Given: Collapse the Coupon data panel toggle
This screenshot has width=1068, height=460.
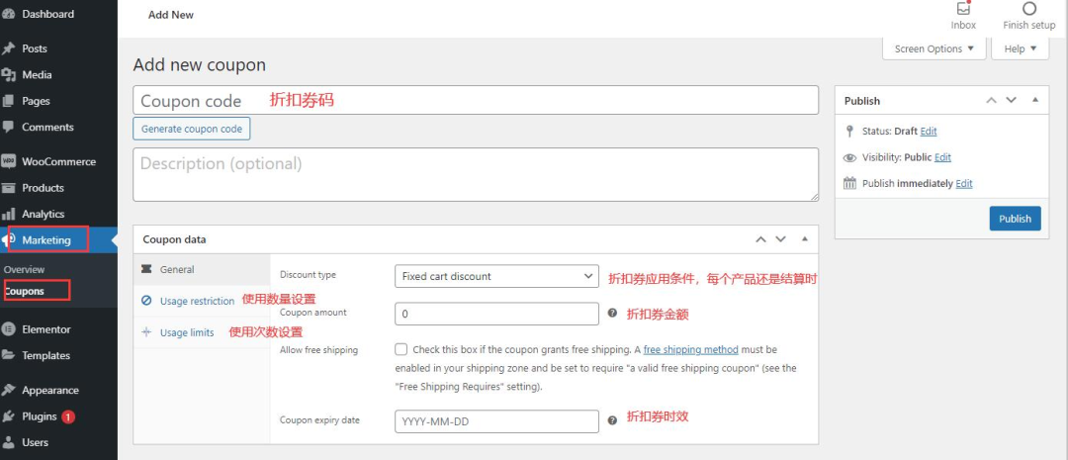Looking at the screenshot, I should click(805, 239).
